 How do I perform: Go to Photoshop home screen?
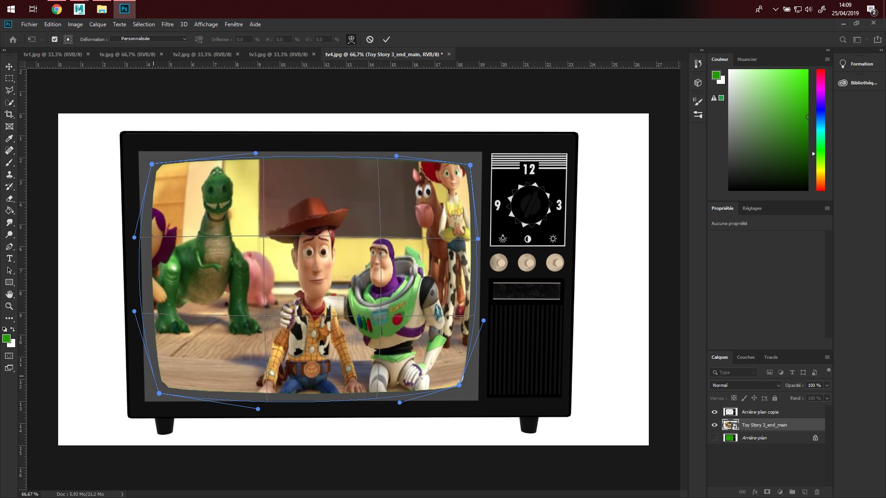tap(13, 40)
